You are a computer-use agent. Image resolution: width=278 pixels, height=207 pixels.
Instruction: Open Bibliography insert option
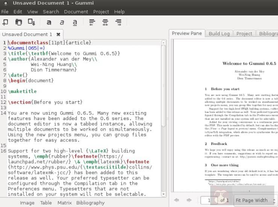point(90,203)
